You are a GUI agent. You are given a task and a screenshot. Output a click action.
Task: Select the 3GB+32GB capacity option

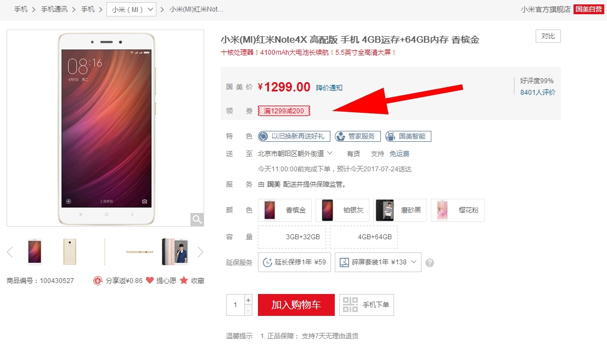pos(292,237)
